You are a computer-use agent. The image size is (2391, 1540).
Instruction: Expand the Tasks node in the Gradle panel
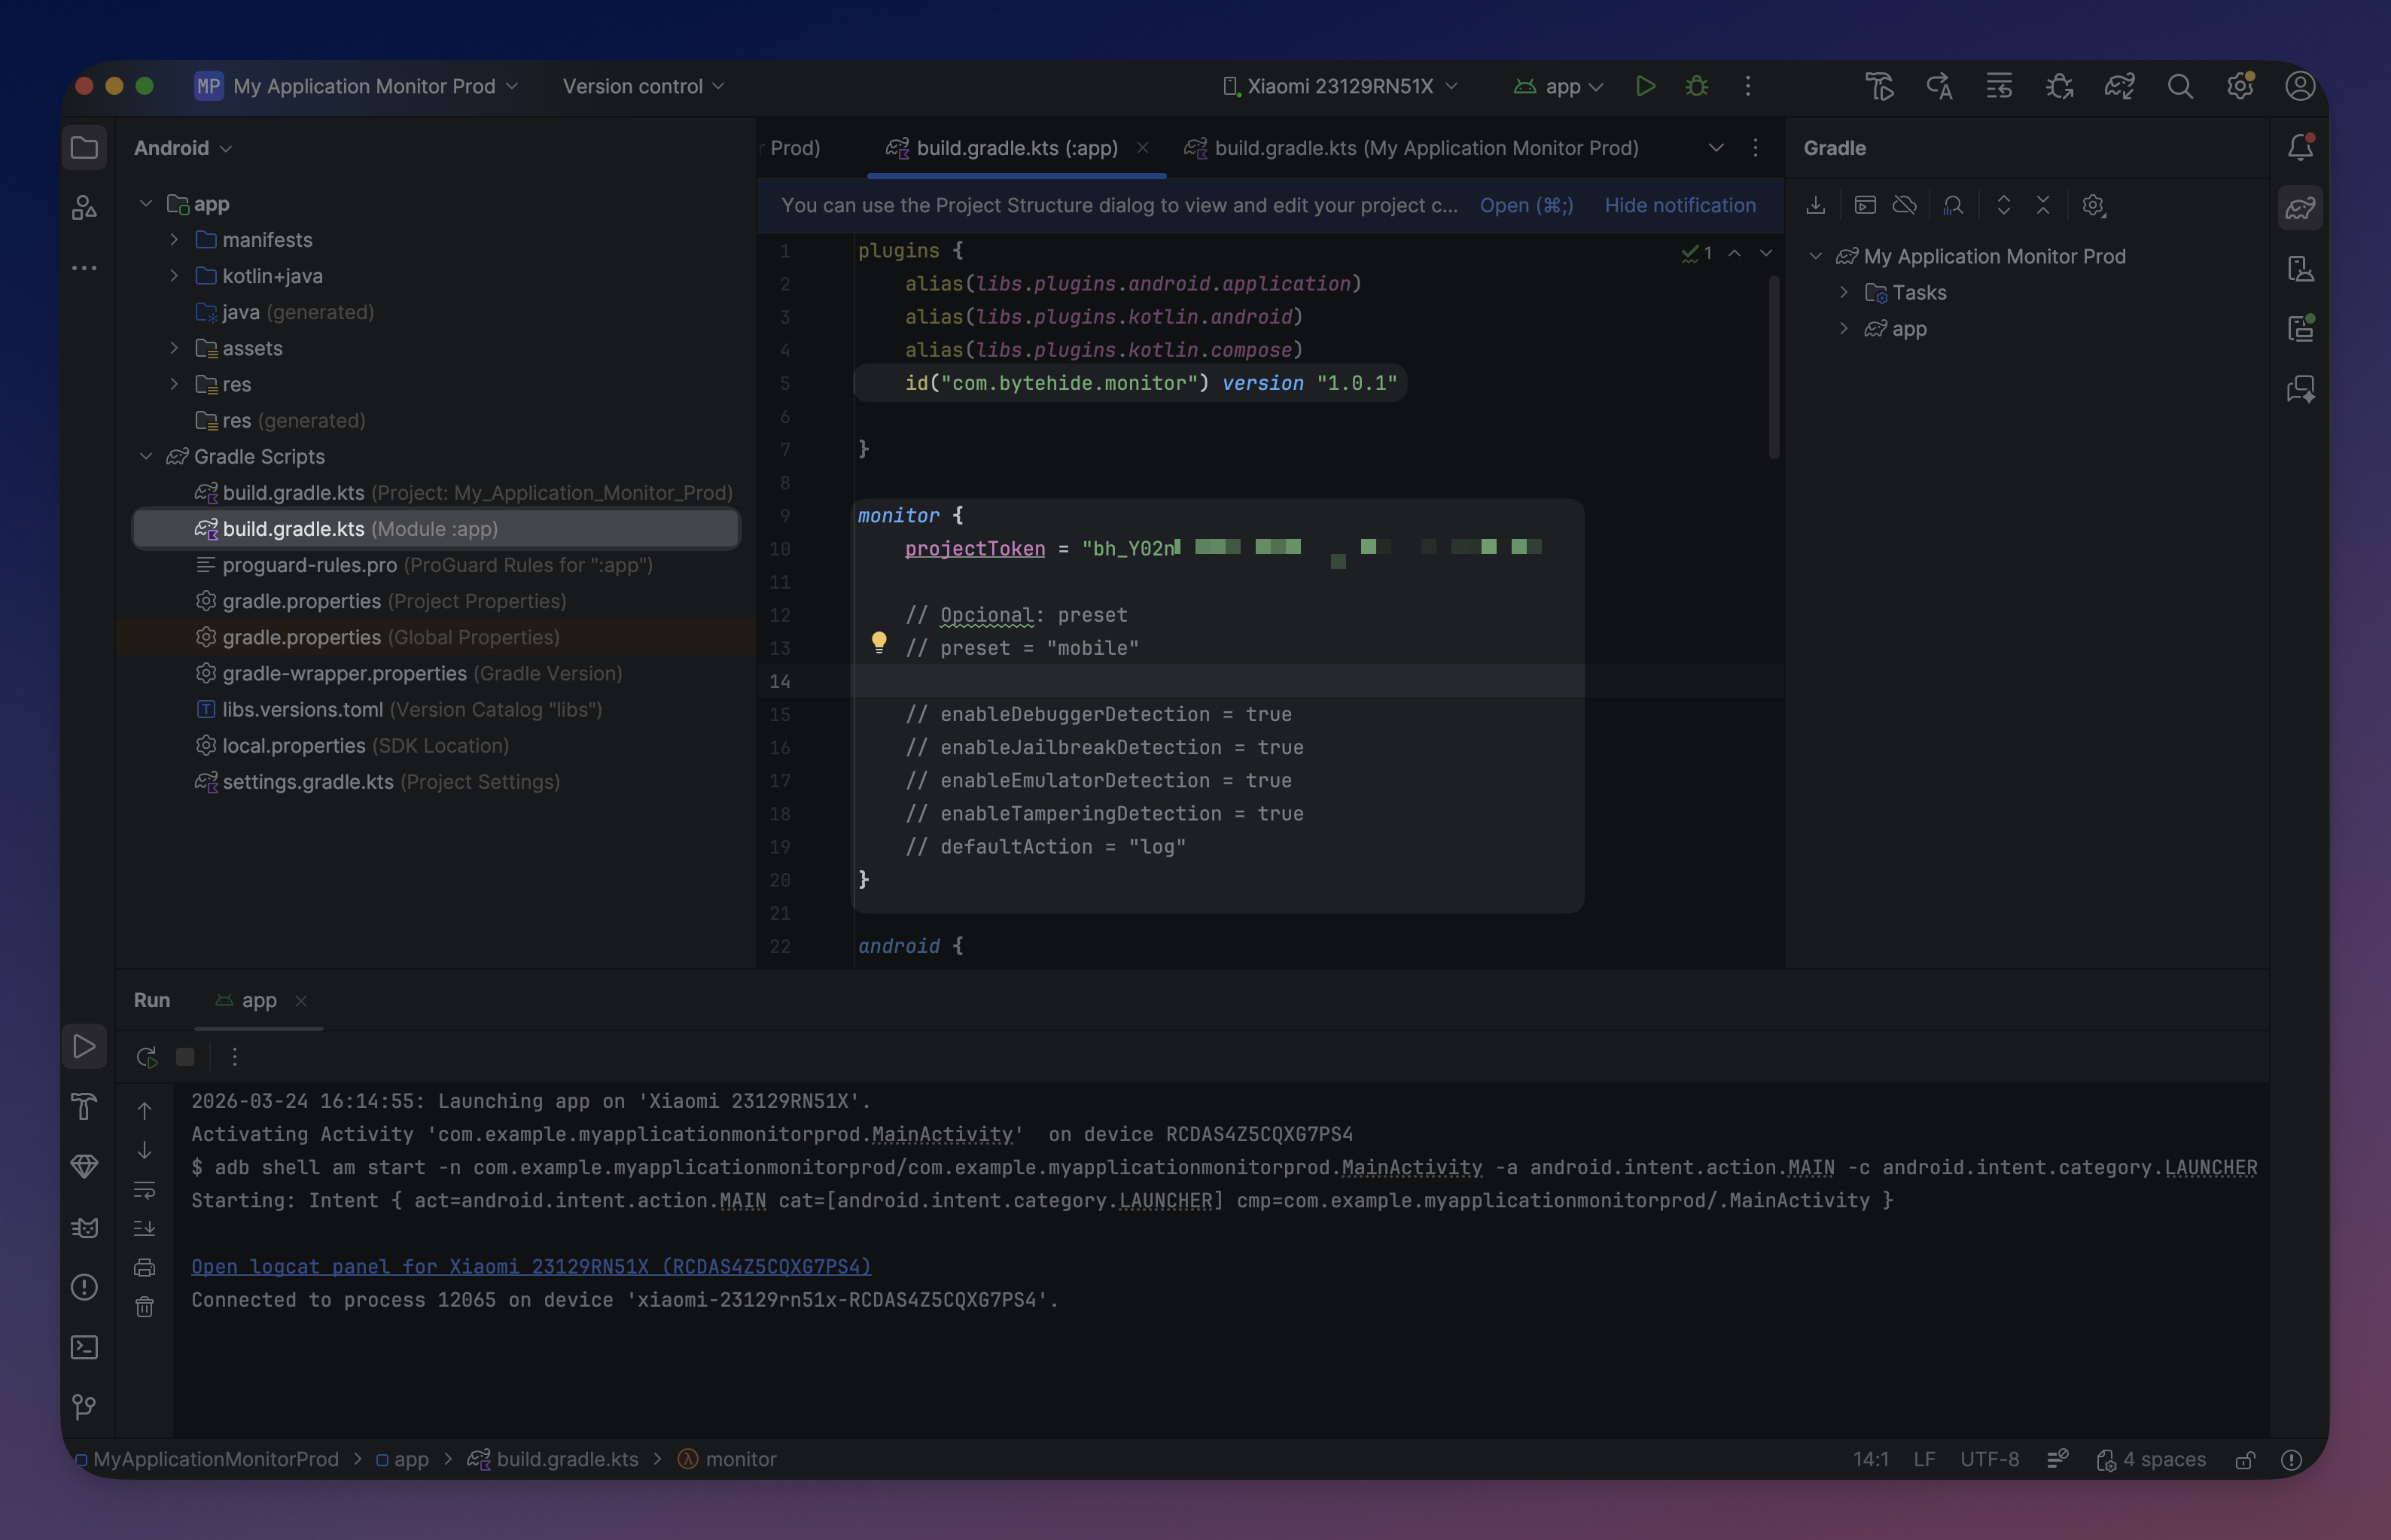coord(1845,292)
